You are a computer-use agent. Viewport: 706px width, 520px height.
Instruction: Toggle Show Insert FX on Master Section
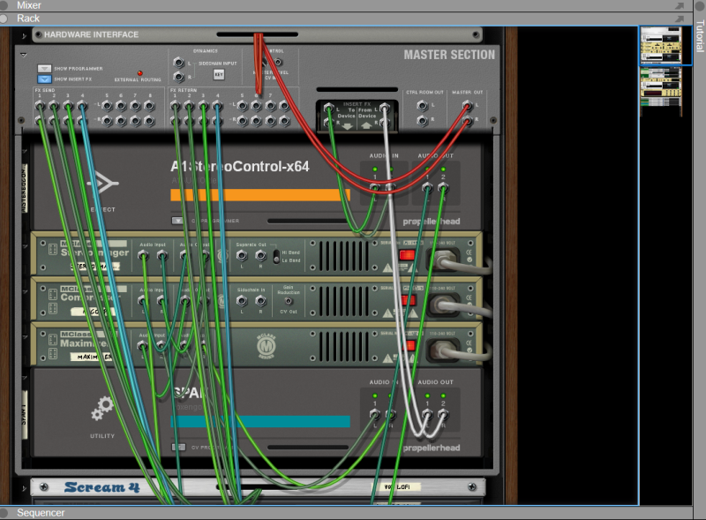click(x=44, y=79)
